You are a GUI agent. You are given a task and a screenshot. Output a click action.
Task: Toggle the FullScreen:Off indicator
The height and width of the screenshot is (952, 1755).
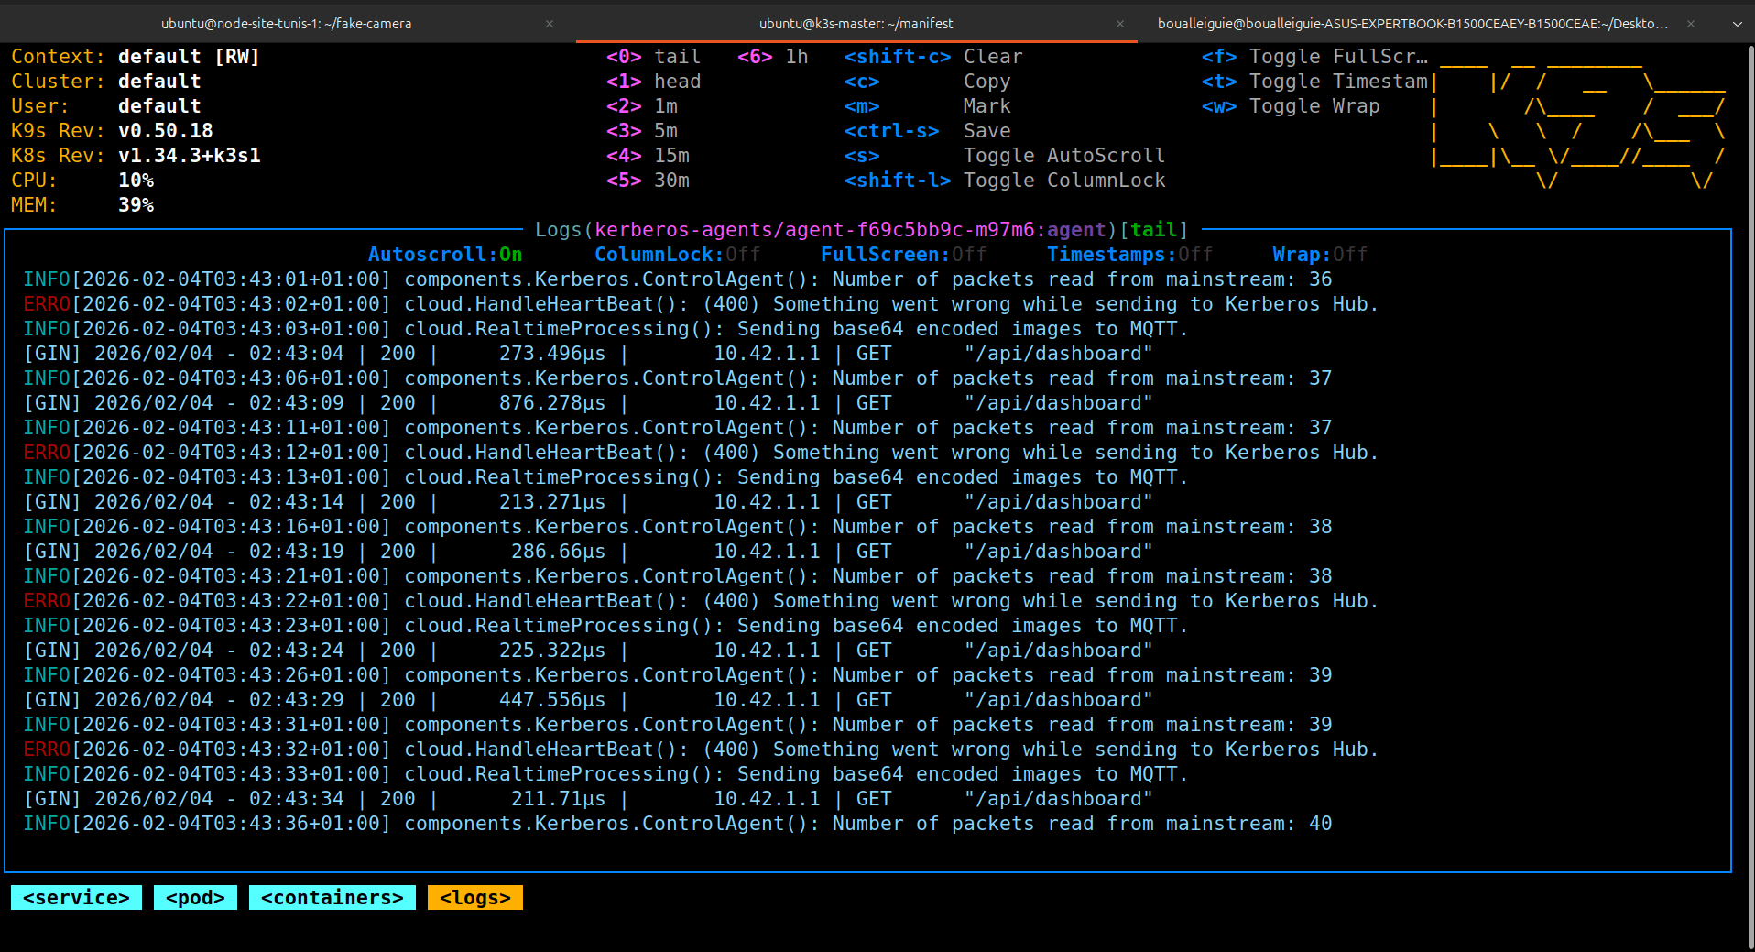[x=903, y=255]
